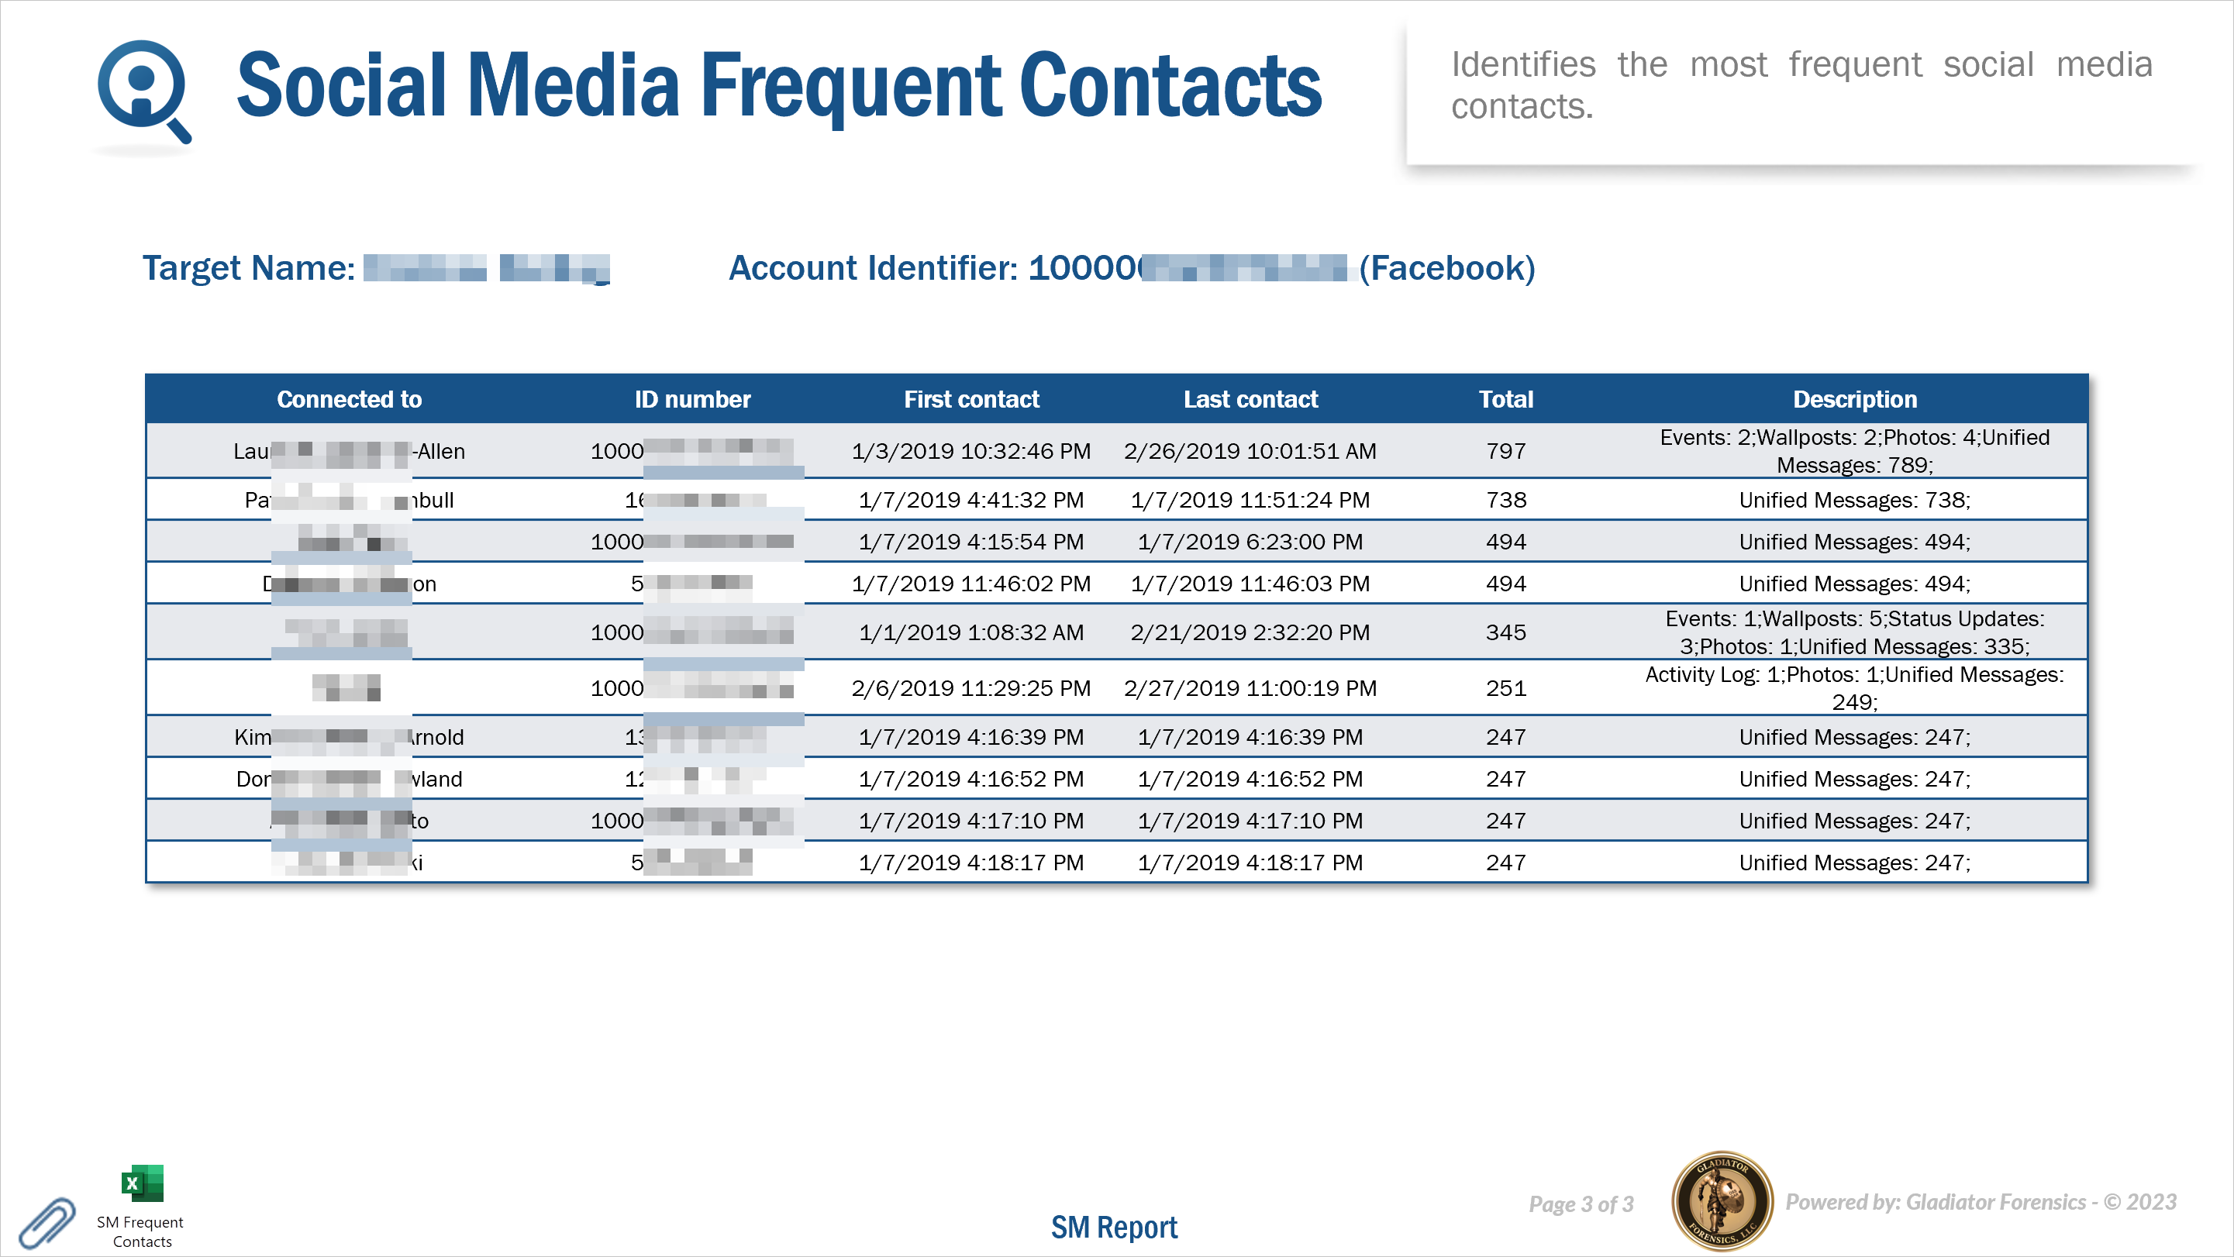Click the Social Media Frequent Contacts heading
The image size is (2234, 1257).
pyautogui.click(x=778, y=85)
